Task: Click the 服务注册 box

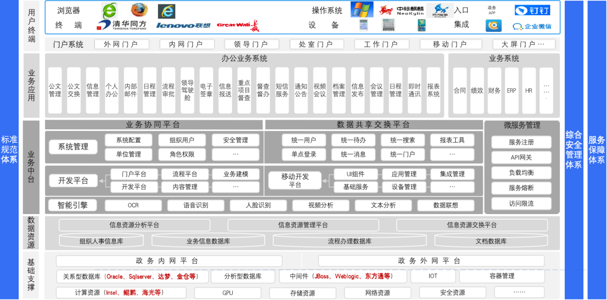Action: [522, 142]
